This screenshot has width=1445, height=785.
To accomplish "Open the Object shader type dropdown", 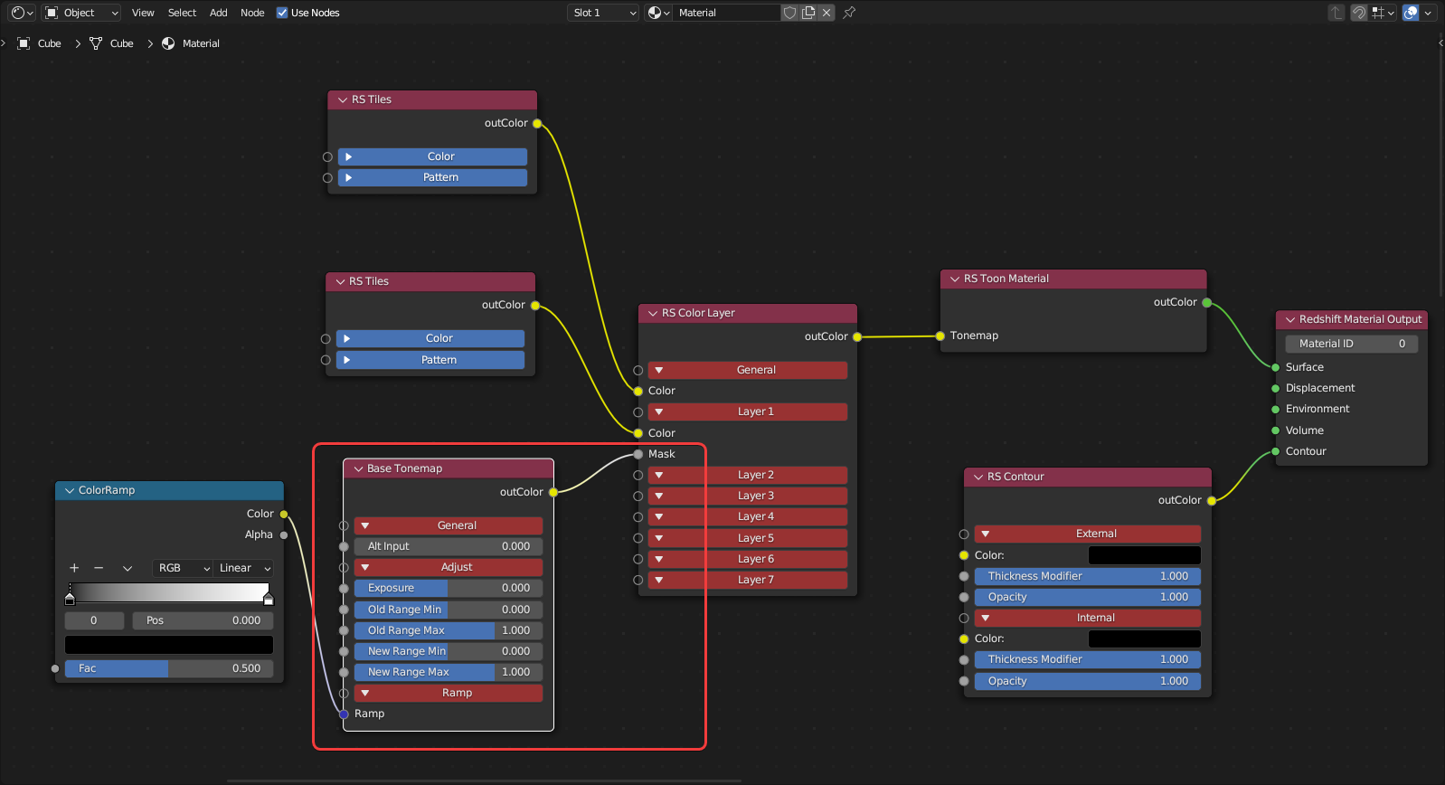I will coord(81,13).
